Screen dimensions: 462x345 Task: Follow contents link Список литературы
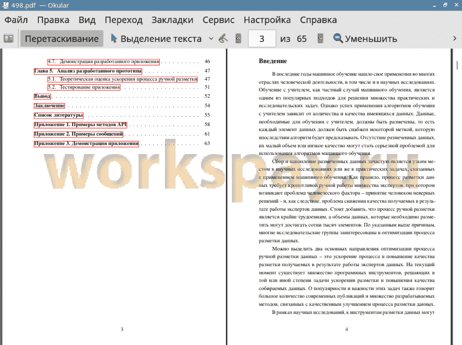58,115
